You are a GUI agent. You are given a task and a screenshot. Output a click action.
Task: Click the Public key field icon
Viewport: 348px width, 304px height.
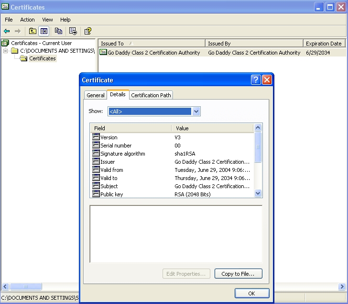point(96,194)
